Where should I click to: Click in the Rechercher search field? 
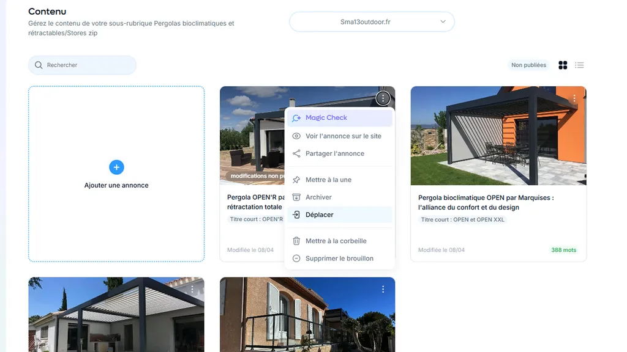click(x=86, y=65)
